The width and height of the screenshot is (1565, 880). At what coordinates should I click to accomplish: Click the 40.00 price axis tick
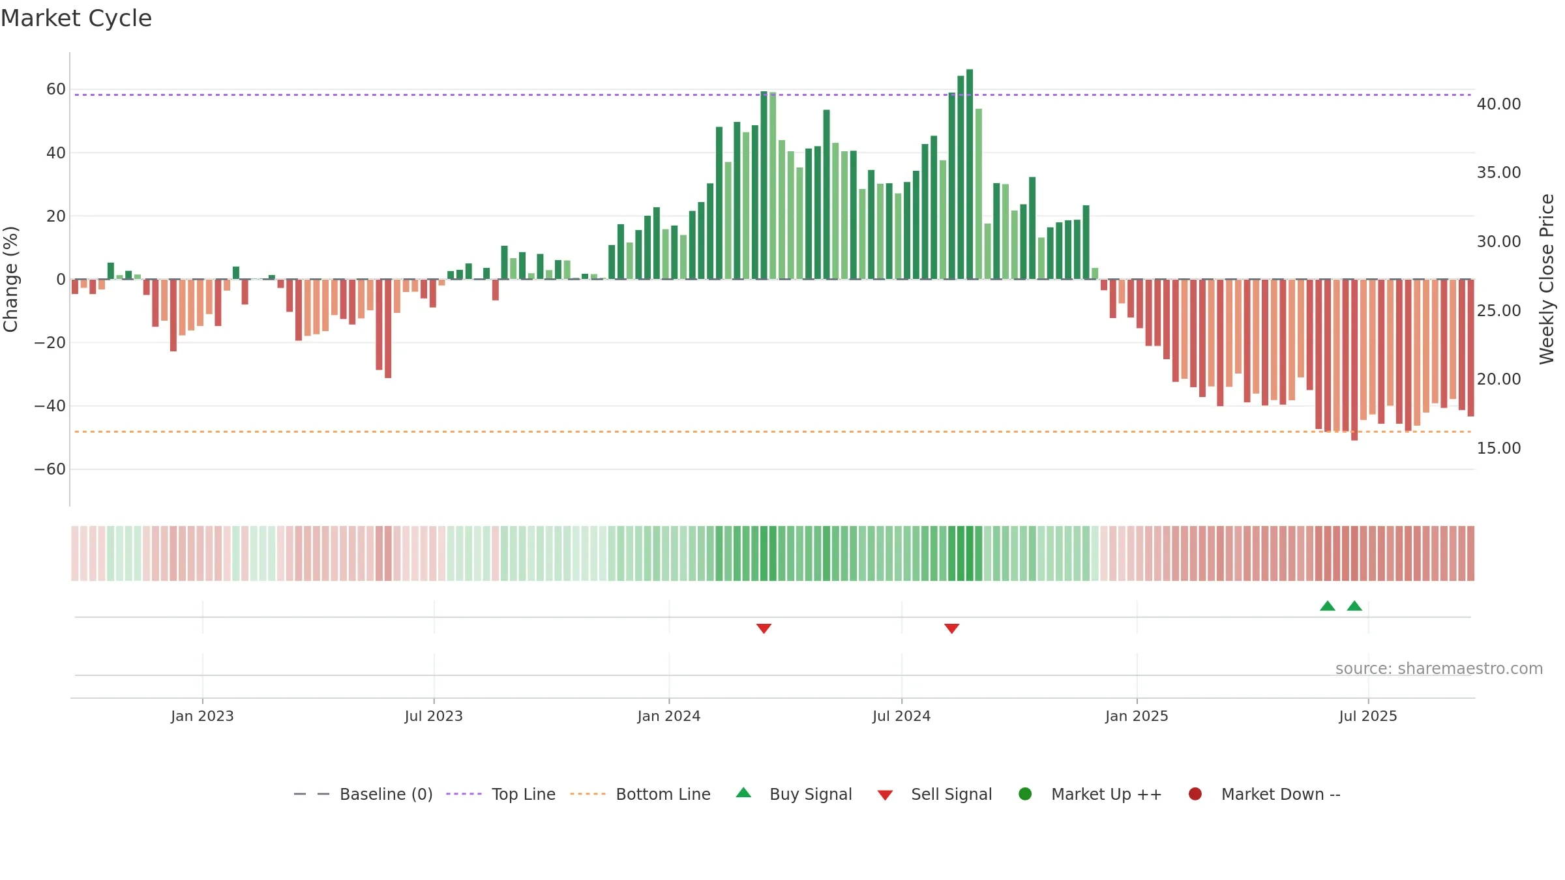[x=1499, y=104]
